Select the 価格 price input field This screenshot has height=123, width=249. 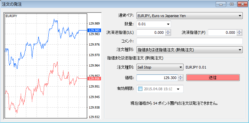pyautogui.click(x=157, y=78)
